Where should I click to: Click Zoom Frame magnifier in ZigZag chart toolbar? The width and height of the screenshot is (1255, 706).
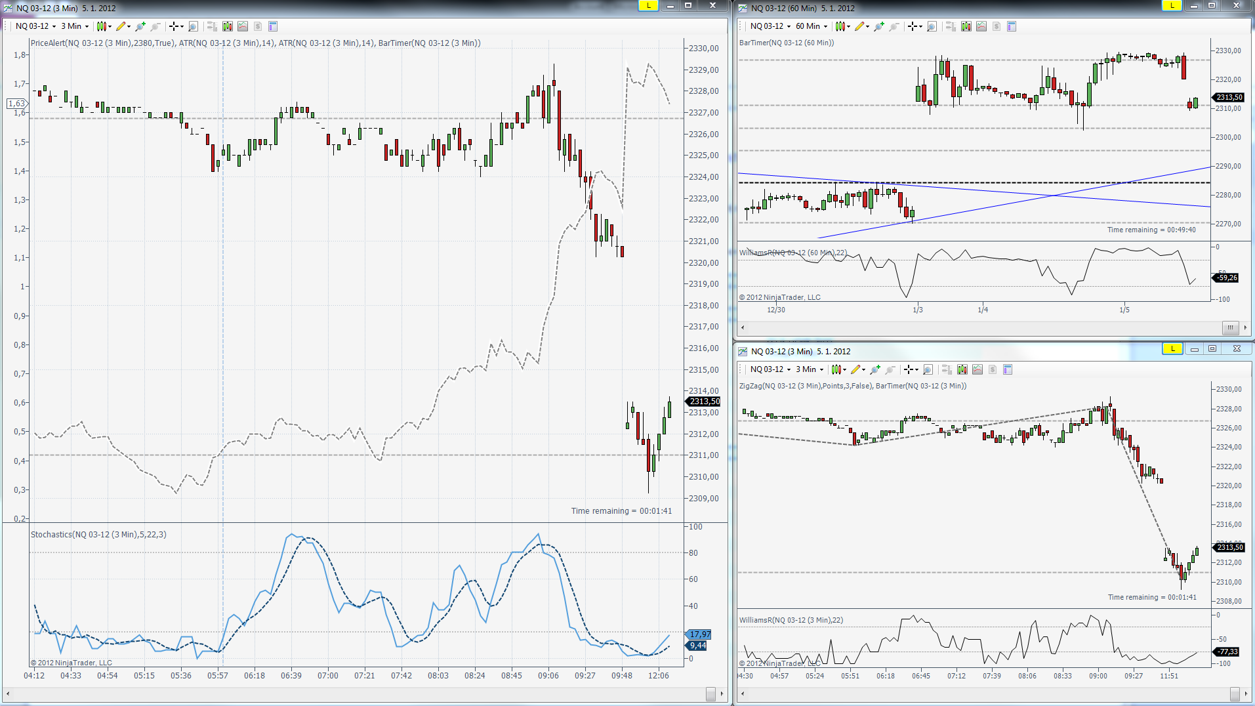click(928, 369)
